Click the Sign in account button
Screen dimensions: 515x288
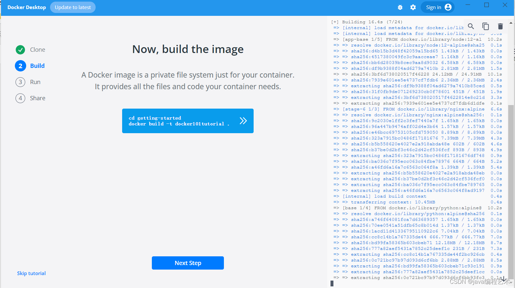[x=438, y=7]
